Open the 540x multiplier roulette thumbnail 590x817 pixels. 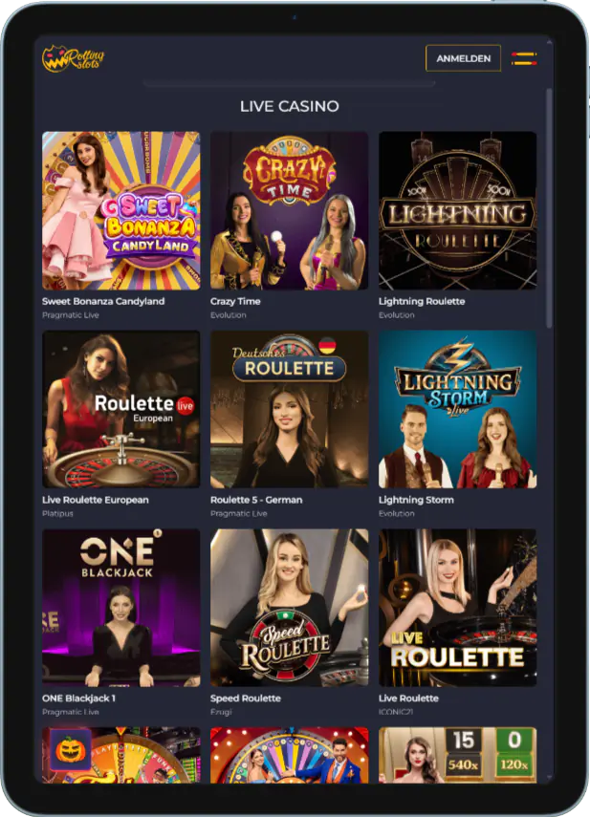coord(458,755)
